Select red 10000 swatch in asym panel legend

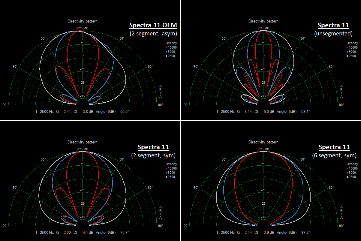(x=167, y=48)
